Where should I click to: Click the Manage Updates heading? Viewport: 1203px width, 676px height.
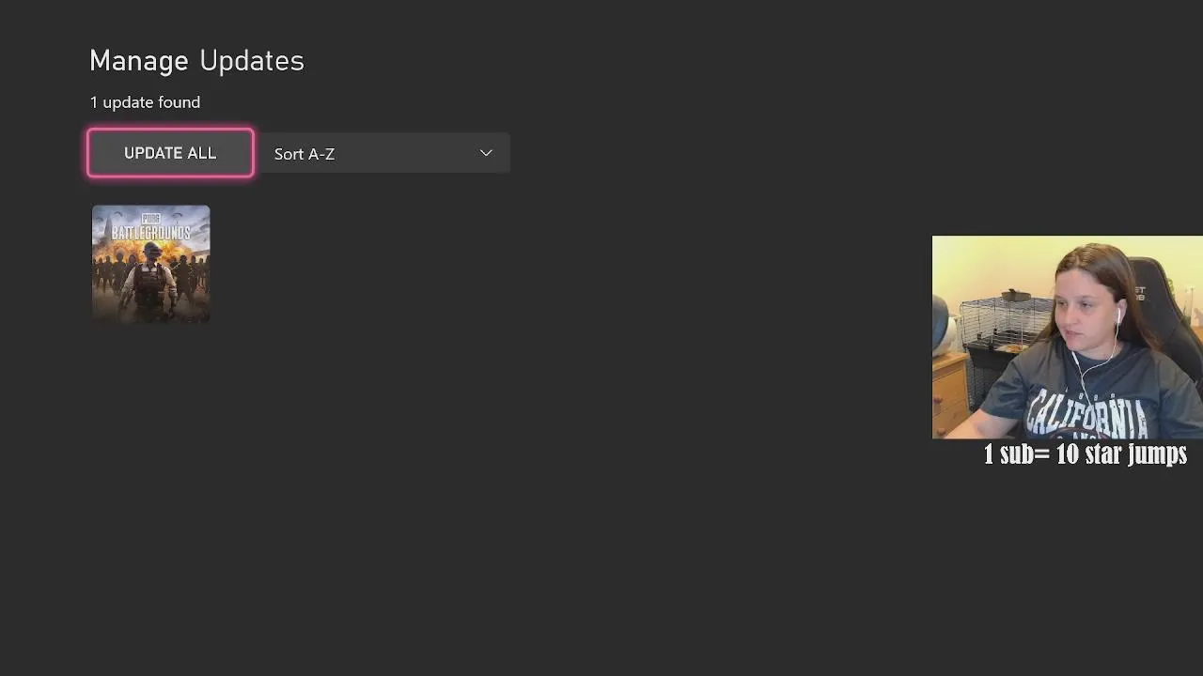(x=196, y=61)
